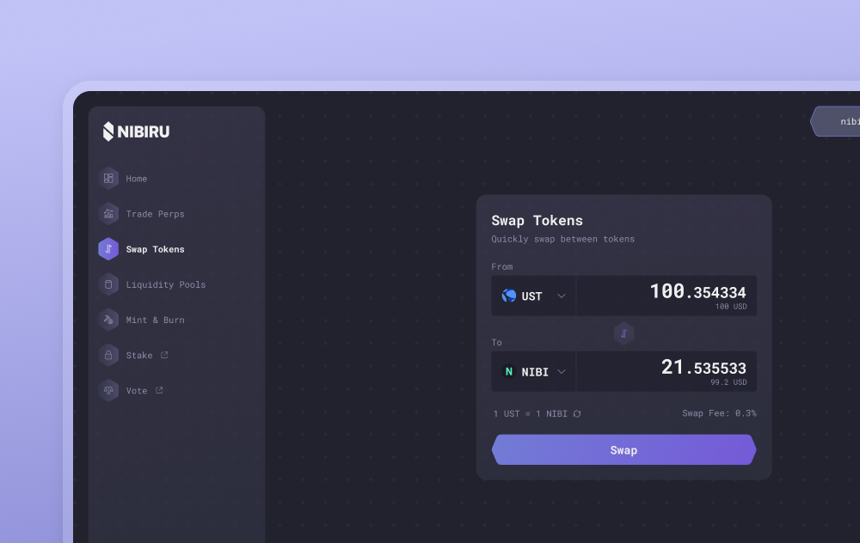Click the Vote scales icon
This screenshot has width=860, height=543.
click(x=108, y=390)
